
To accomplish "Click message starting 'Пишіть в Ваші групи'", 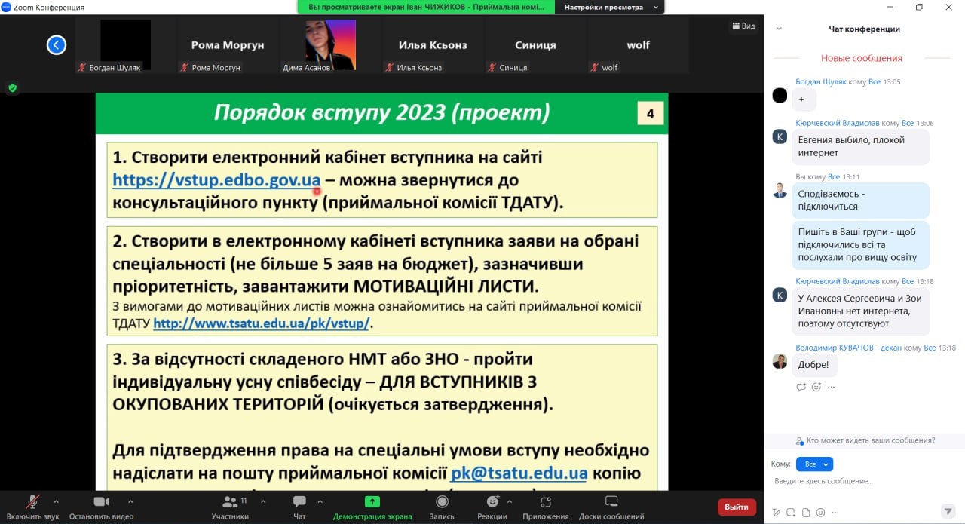I will 861,245.
